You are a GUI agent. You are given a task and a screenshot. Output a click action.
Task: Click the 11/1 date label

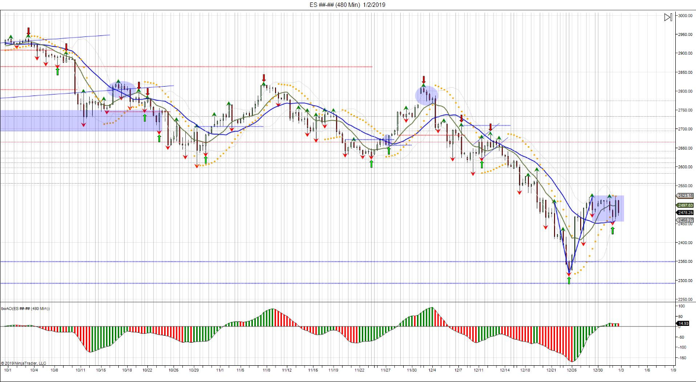(x=220, y=370)
